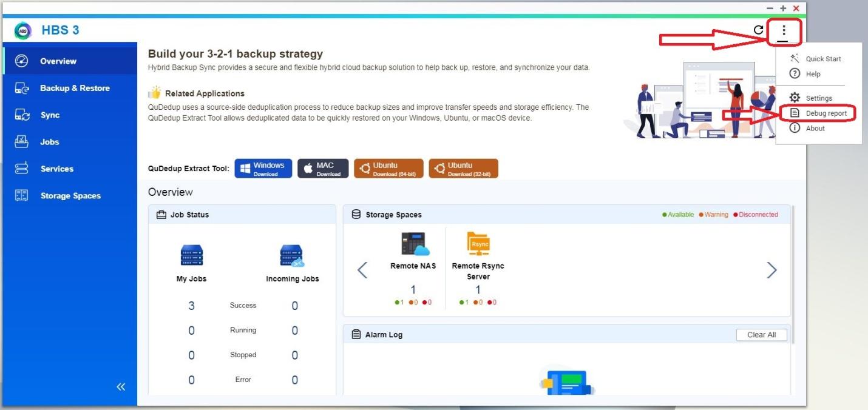
Task: Clear All alarm log entries
Action: point(761,335)
